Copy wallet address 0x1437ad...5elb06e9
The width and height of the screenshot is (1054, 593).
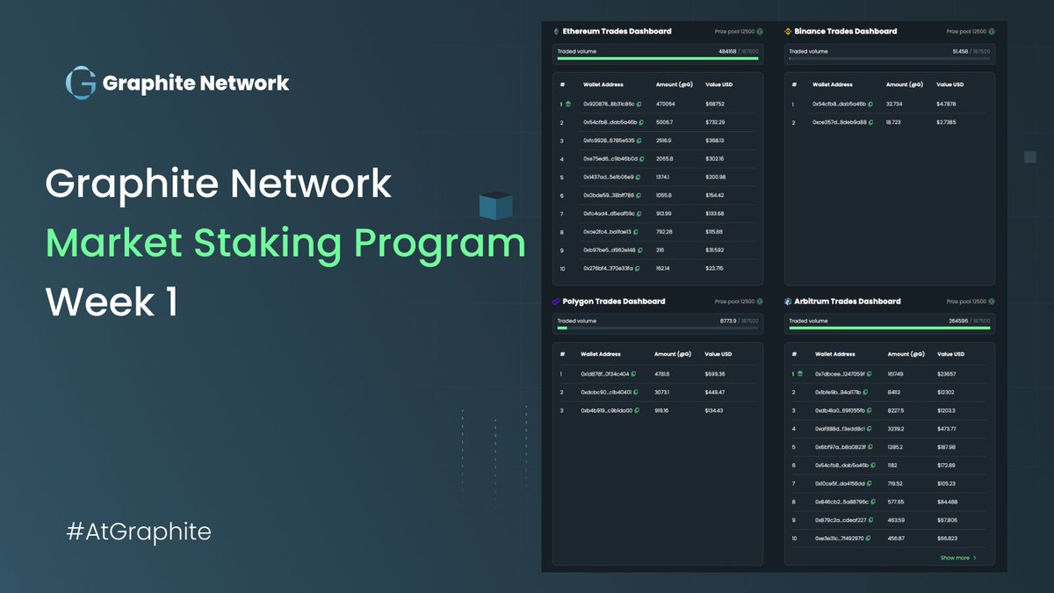pyautogui.click(x=637, y=177)
